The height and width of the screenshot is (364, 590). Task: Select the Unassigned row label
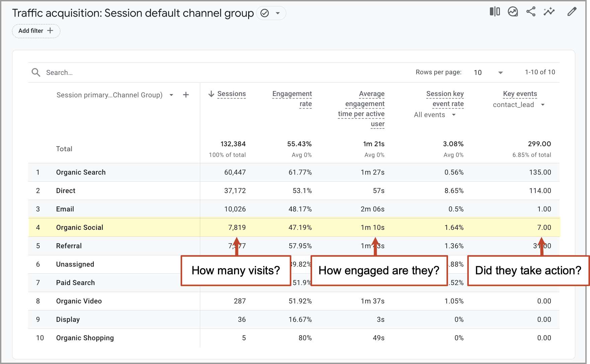(x=75, y=264)
